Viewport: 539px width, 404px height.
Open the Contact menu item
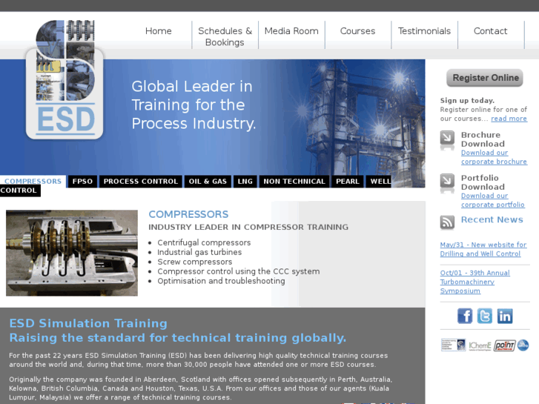[x=491, y=31]
